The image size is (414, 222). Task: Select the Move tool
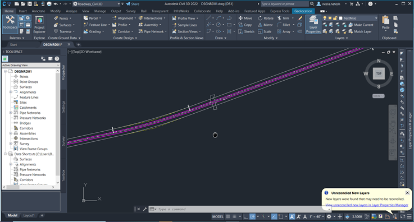[x=245, y=18]
